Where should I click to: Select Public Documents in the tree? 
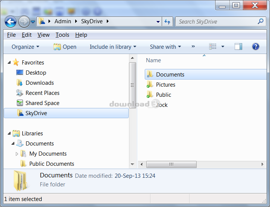pyautogui.click(x=52, y=164)
